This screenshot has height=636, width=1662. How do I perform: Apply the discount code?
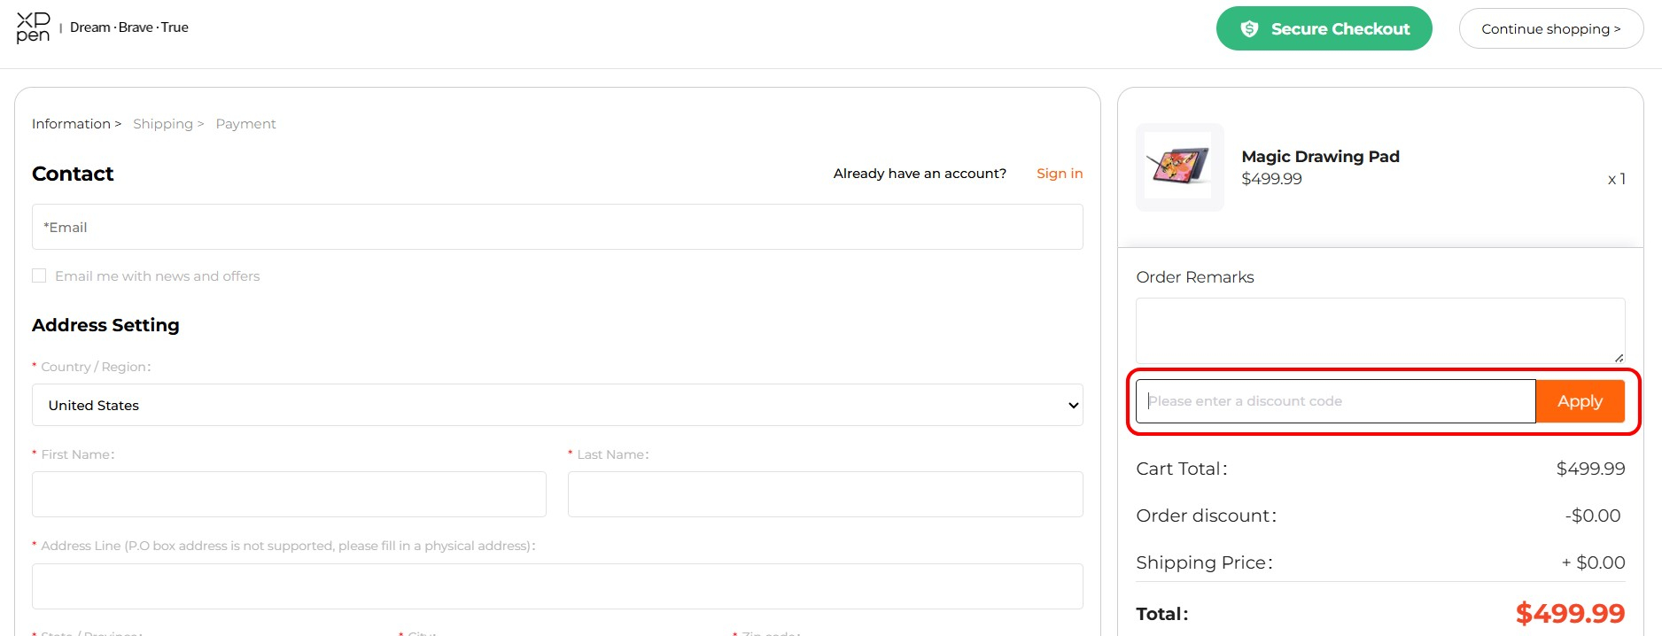click(1579, 401)
